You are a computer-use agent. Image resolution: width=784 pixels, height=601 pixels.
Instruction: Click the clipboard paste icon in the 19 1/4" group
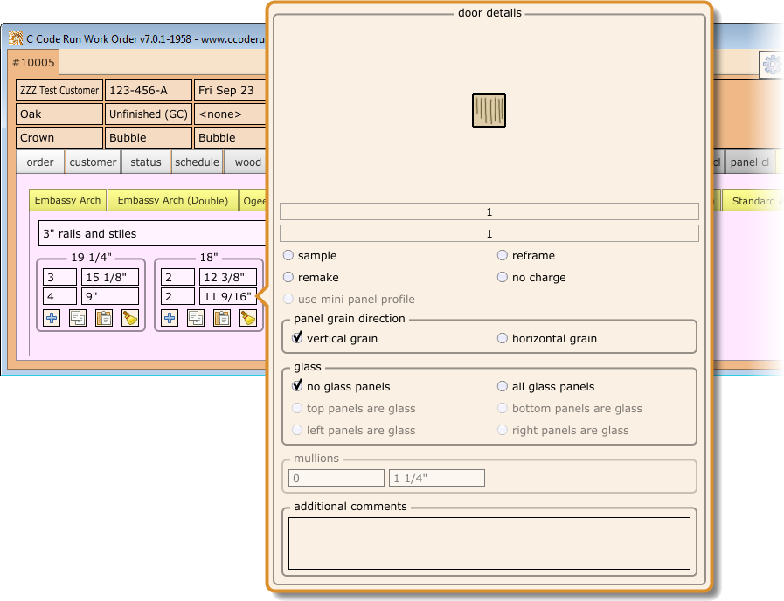click(x=104, y=319)
